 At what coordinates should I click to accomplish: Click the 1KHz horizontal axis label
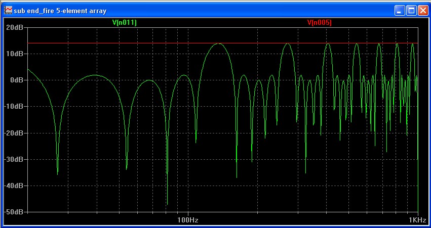[x=417, y=220]
